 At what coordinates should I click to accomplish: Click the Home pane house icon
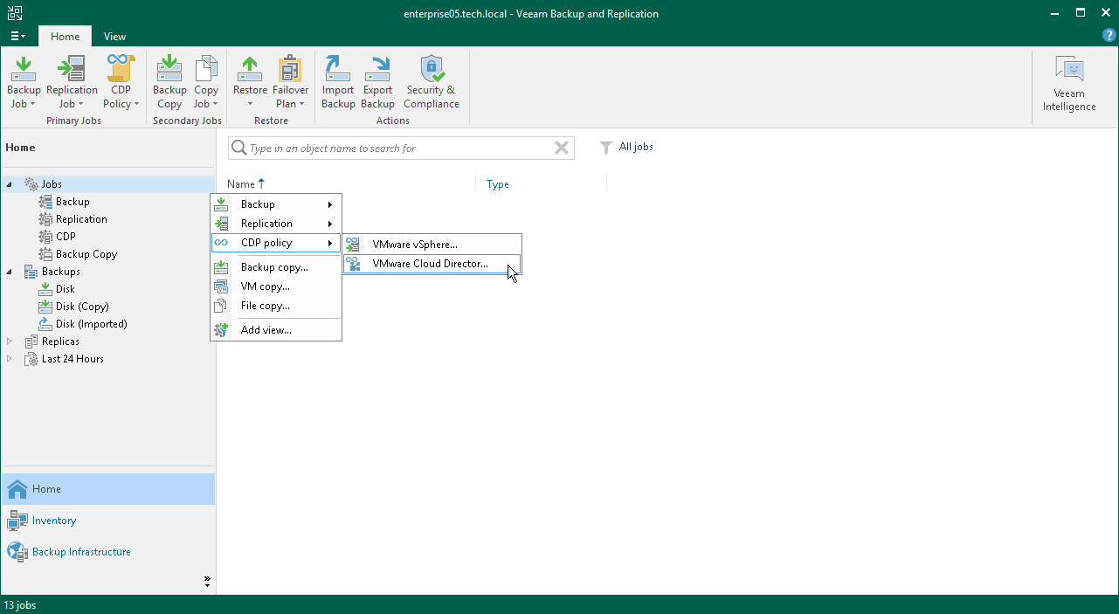[17, 489]
